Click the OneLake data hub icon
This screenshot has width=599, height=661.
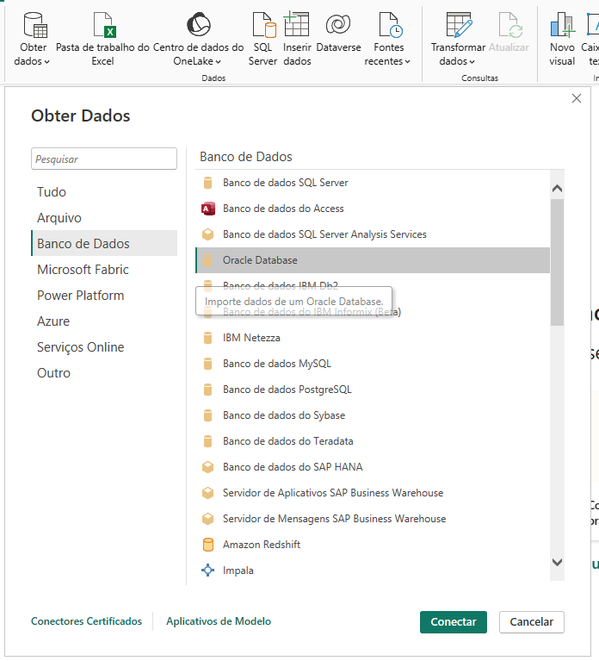[x=198, y=24]
